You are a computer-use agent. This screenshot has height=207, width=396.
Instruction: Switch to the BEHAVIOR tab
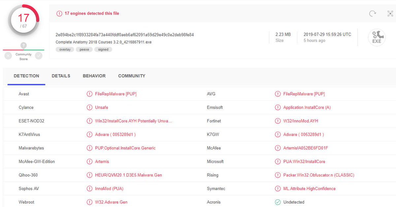[x=94, y=76]
